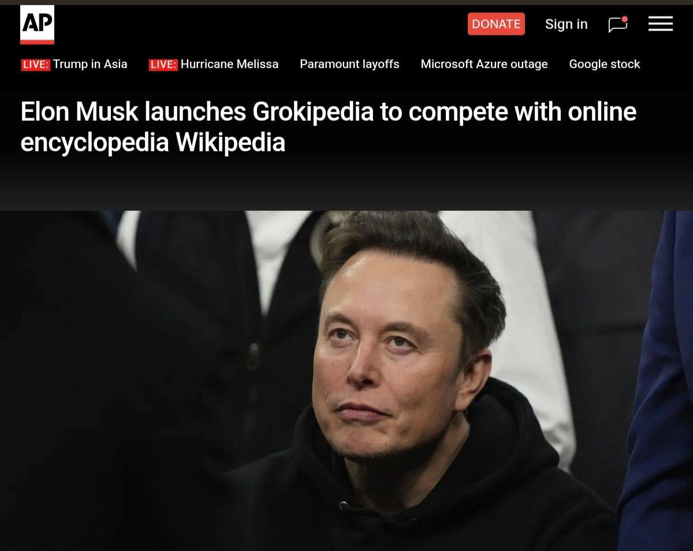
Task: Click the red notification dot on chat icon
Action: point(624,19)
